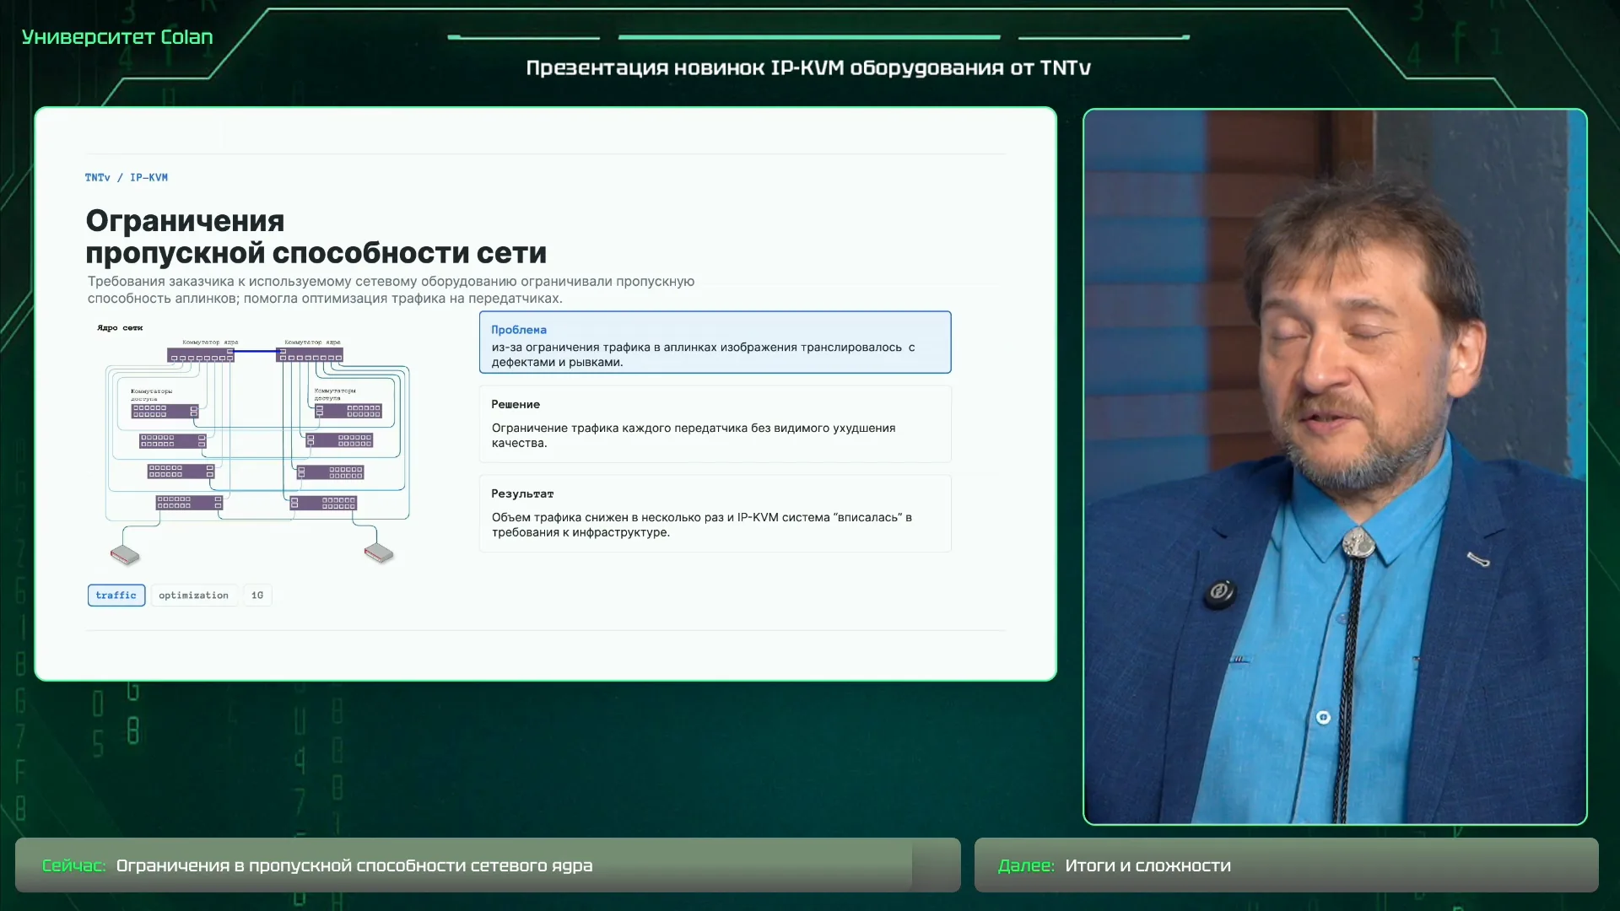Click the network core diagram thumbnail

(256, 445)
